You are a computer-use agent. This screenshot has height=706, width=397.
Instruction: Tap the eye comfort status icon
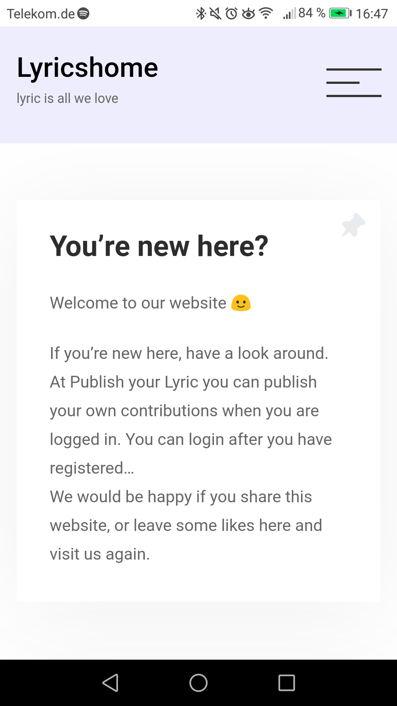[x=249, y=14]
